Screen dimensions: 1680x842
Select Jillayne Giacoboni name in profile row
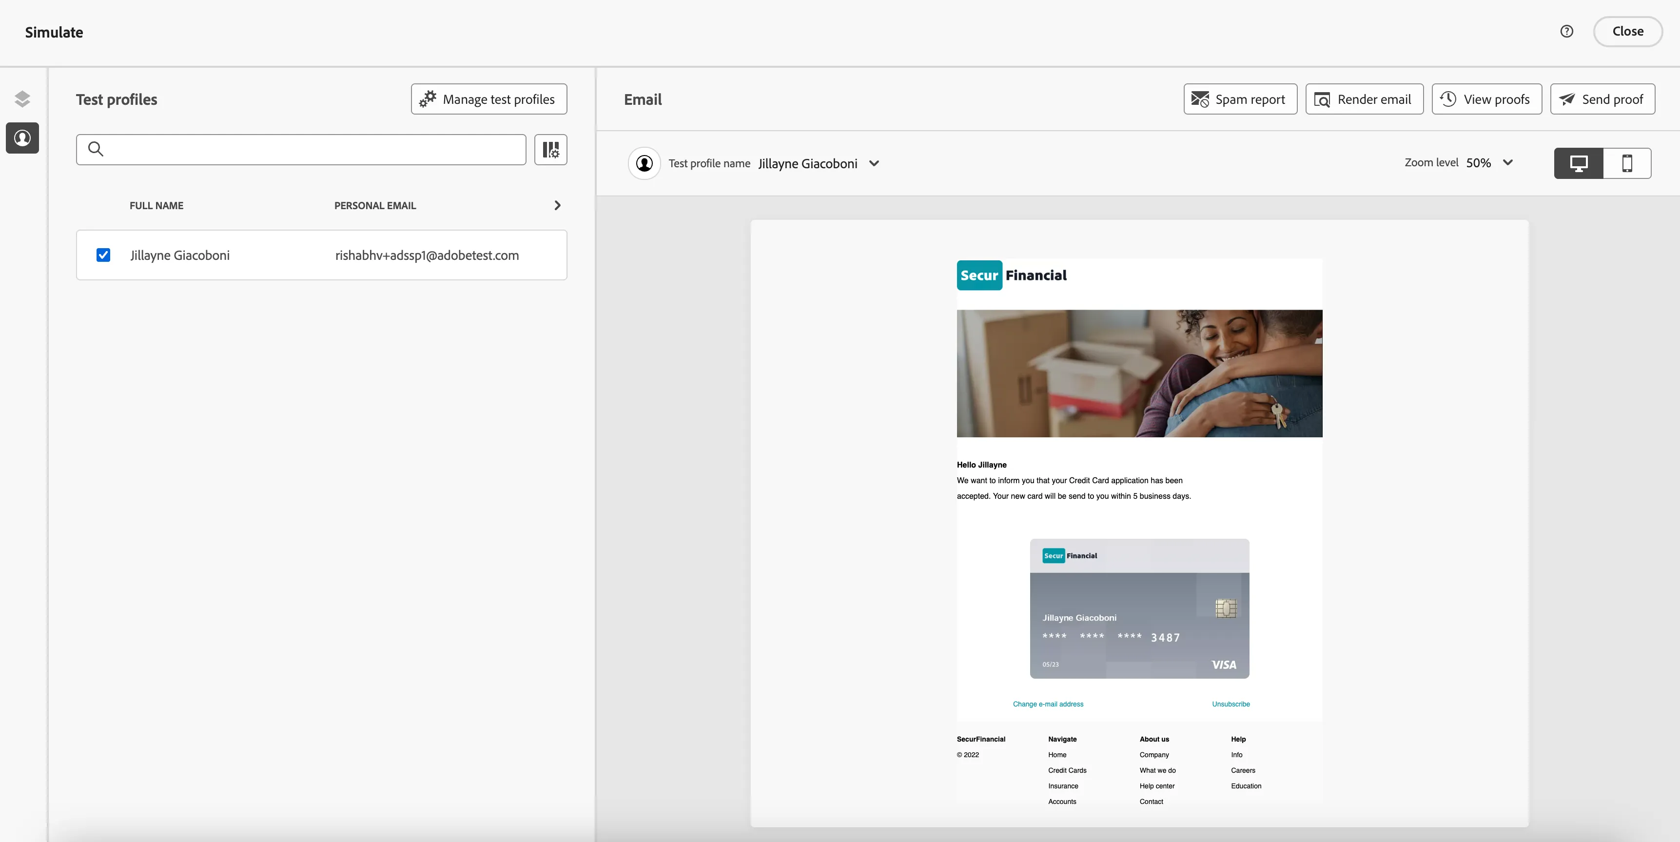coord(180,255)
